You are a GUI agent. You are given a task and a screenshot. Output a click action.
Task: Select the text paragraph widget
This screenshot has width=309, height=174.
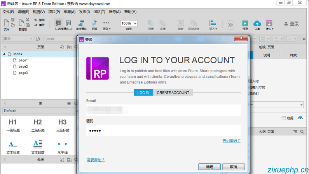38,147
